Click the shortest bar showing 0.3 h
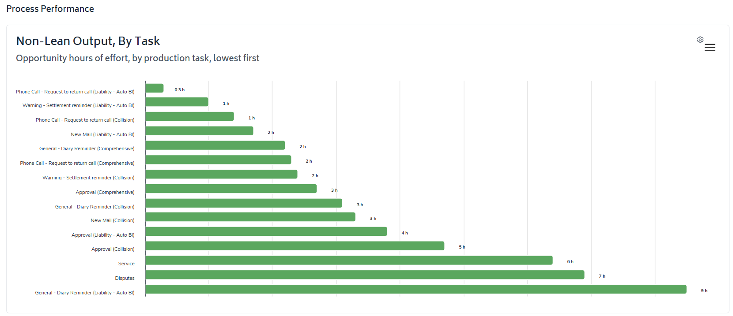This screenshot has height=316, width=733. tap(154, 88)
